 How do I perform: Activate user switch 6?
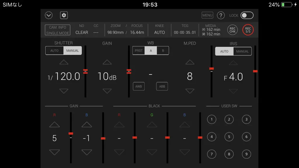pos(246,137)
